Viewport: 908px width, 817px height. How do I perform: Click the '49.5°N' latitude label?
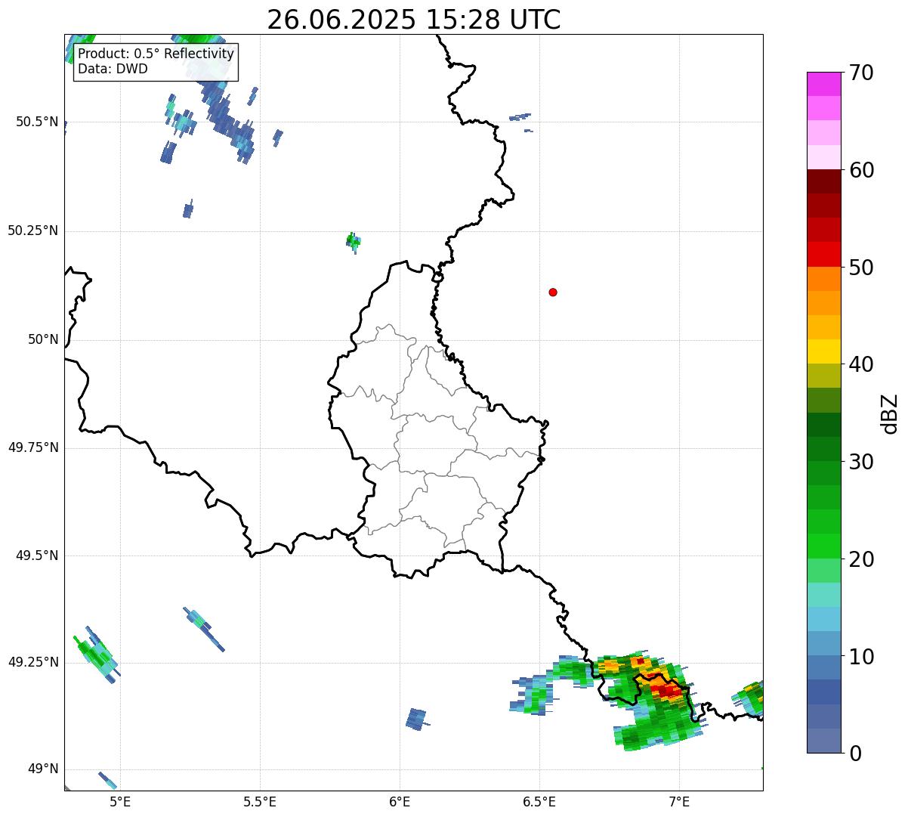click(36, 555)
